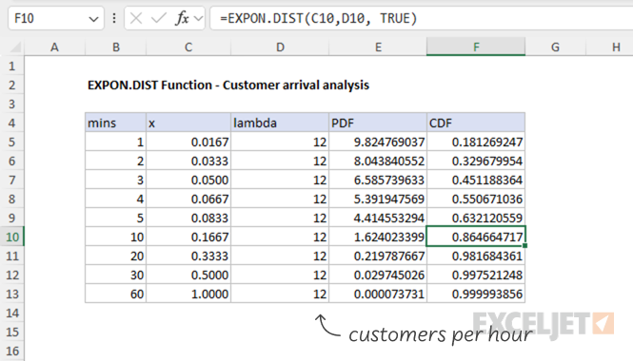Click the 'PDF' header cell
Screen dimensions: 633x361
(x=378, y=123)
